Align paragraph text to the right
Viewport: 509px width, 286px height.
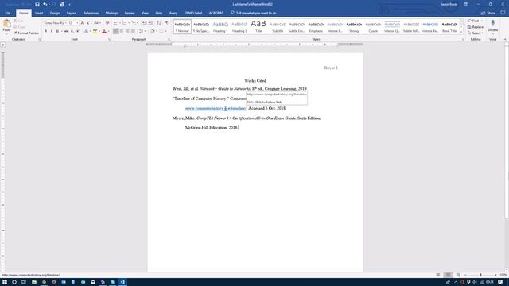pyautogui.click(x=127, y=31)
